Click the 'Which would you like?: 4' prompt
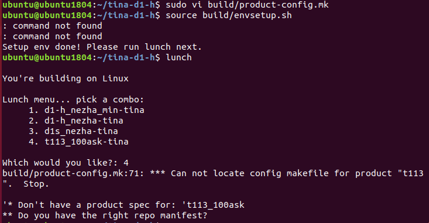The image size is (429, 223). click(66, 163)
